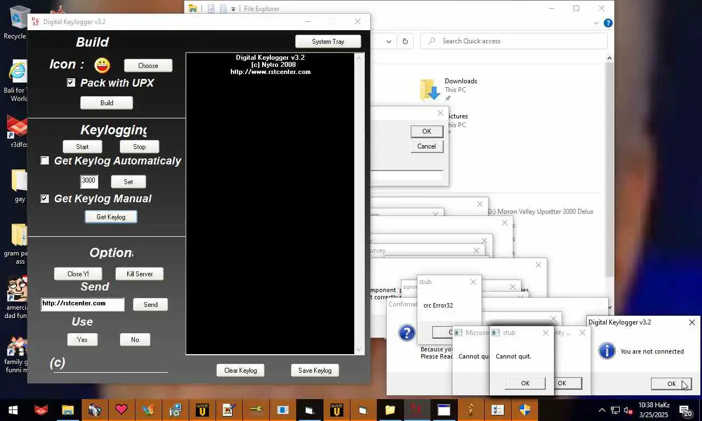Click the Search Quick access box
Viewport: 702px width, 421px height.
(x=514, y=41)
